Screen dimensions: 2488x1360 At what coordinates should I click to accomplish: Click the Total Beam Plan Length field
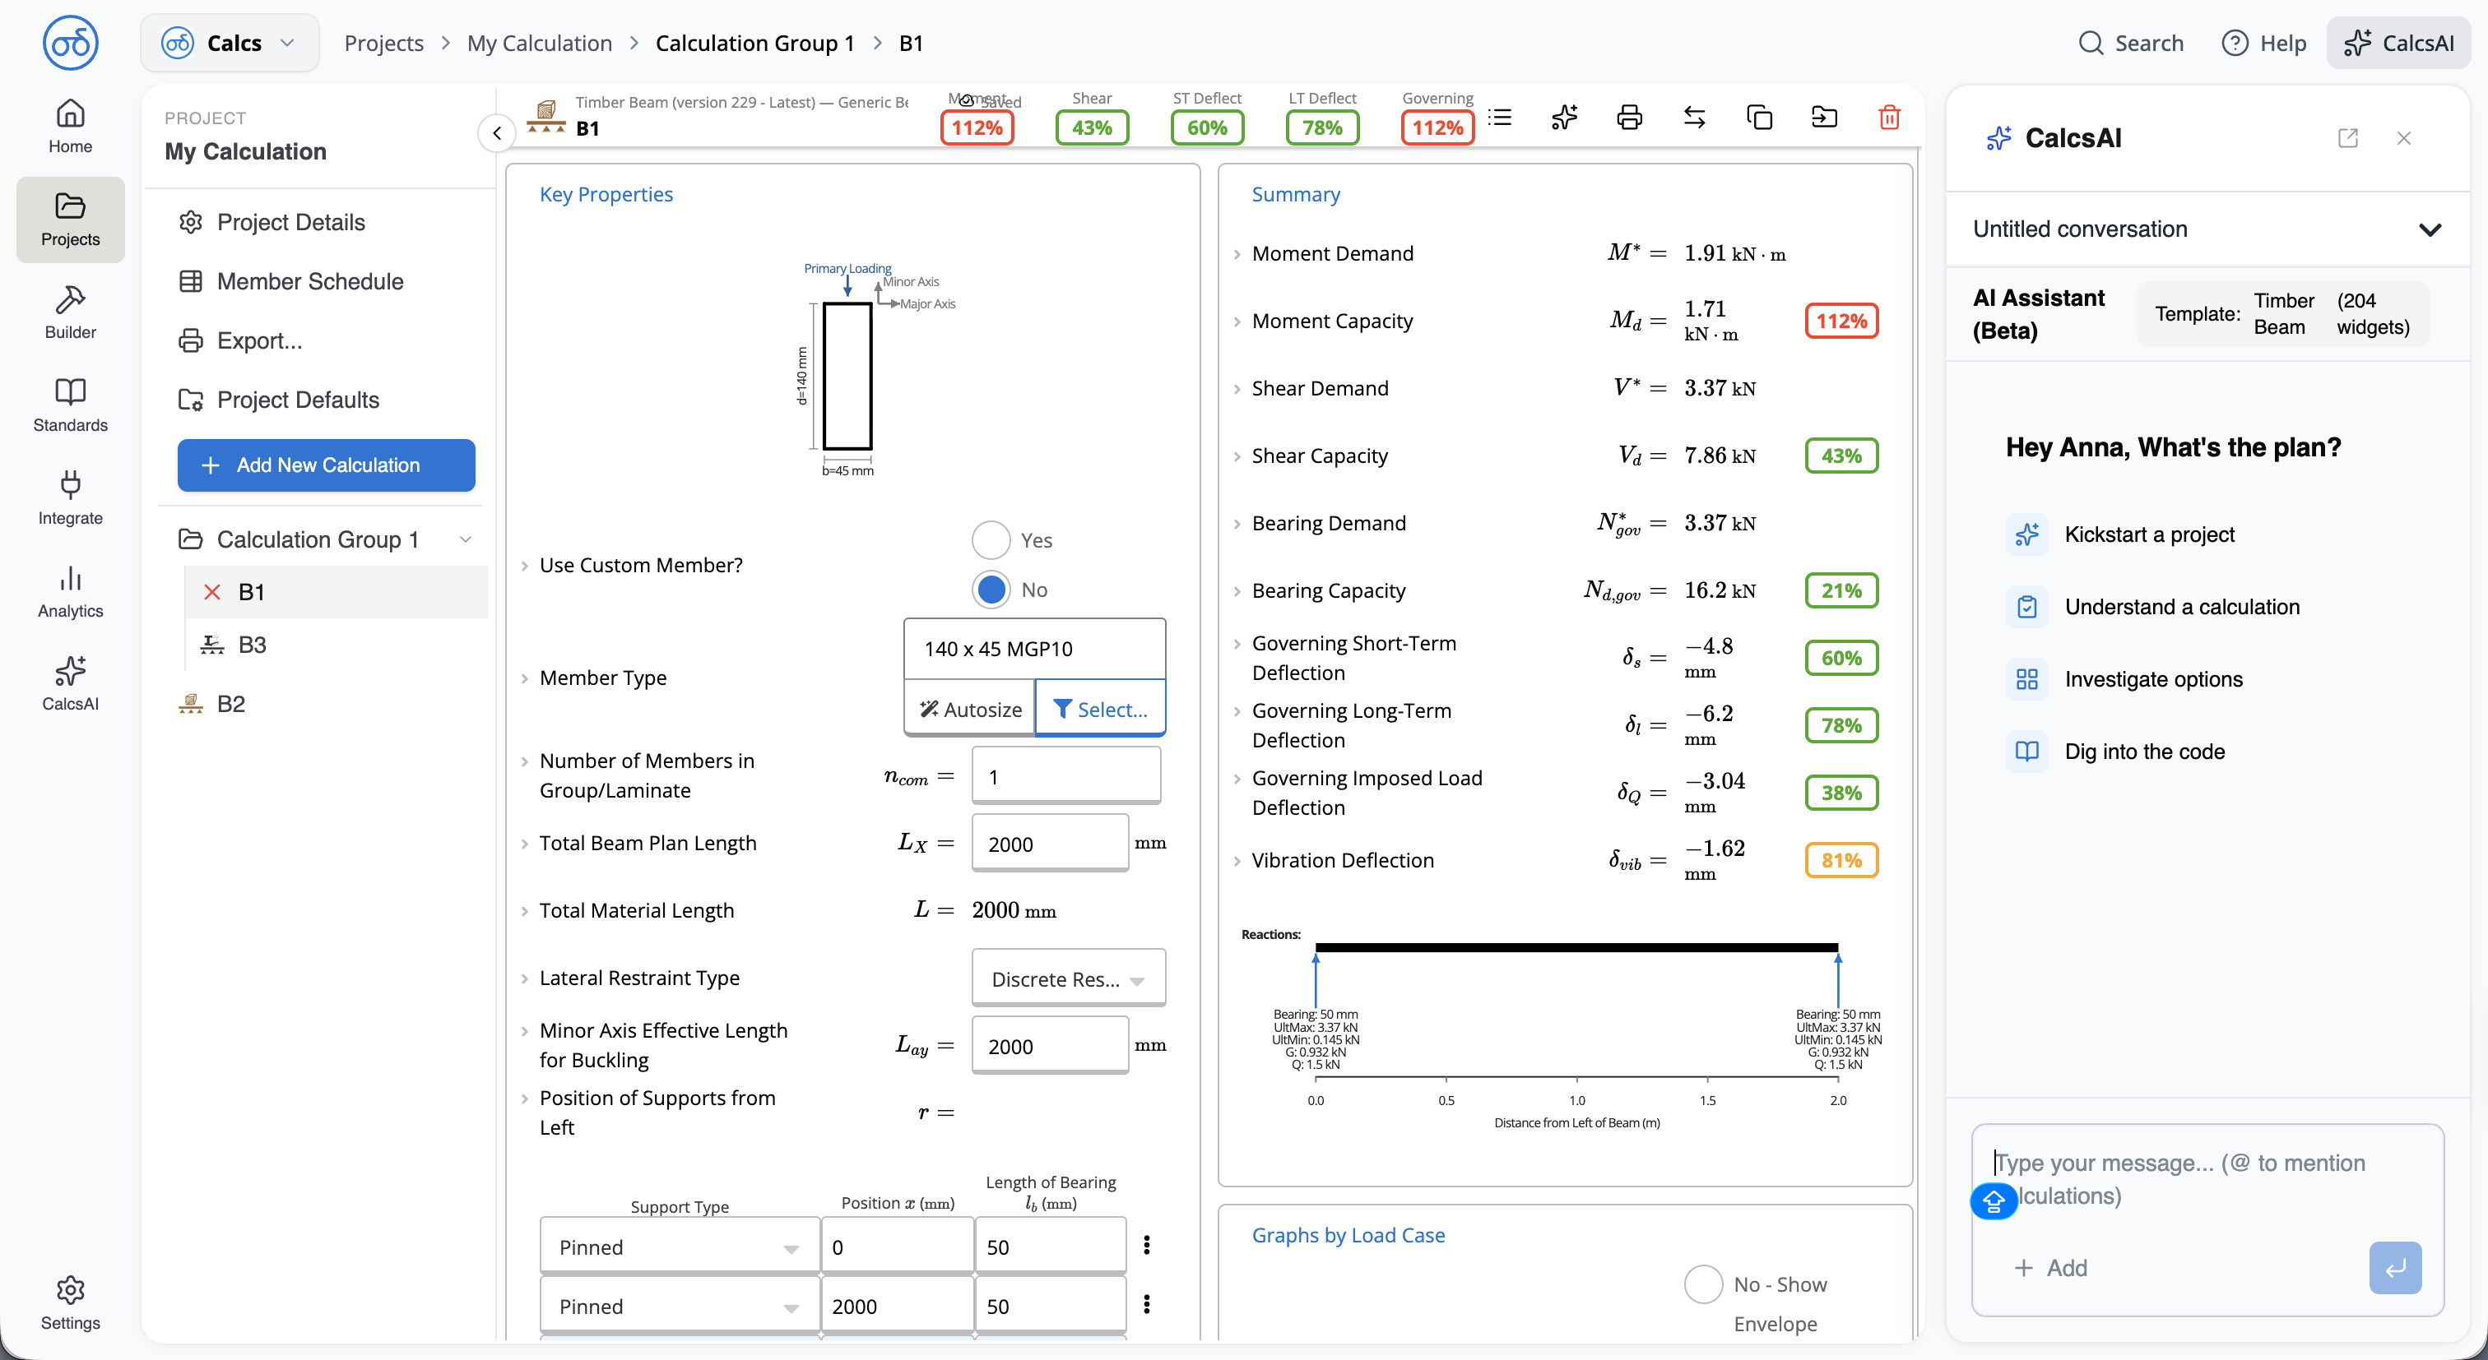(x=1050, y=843)
